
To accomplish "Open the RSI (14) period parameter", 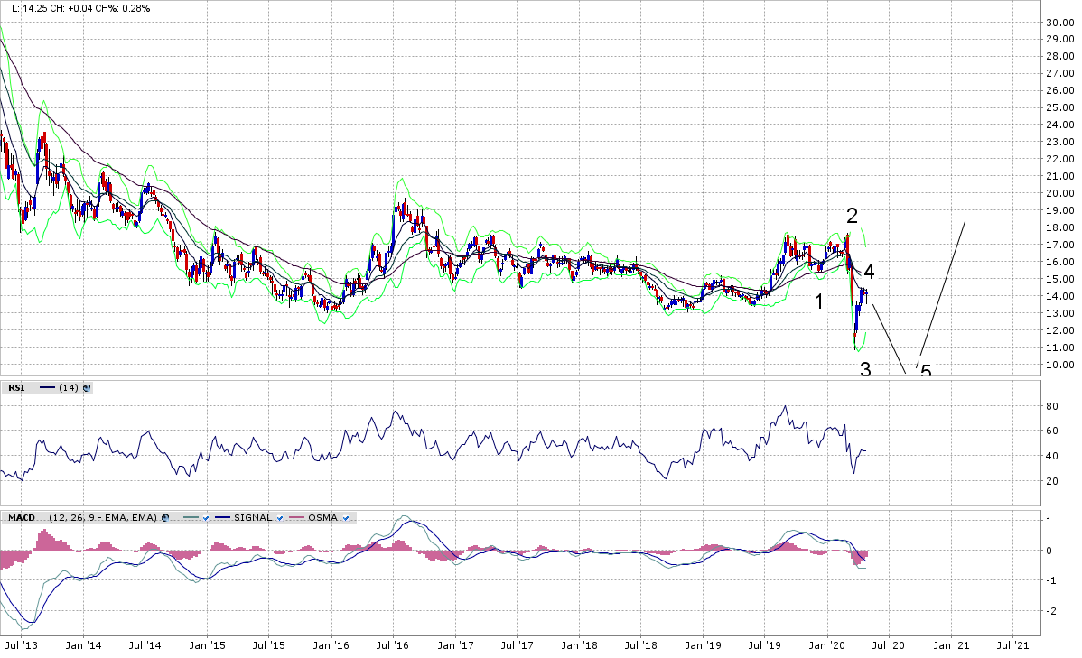I will [x=69, y=388].
